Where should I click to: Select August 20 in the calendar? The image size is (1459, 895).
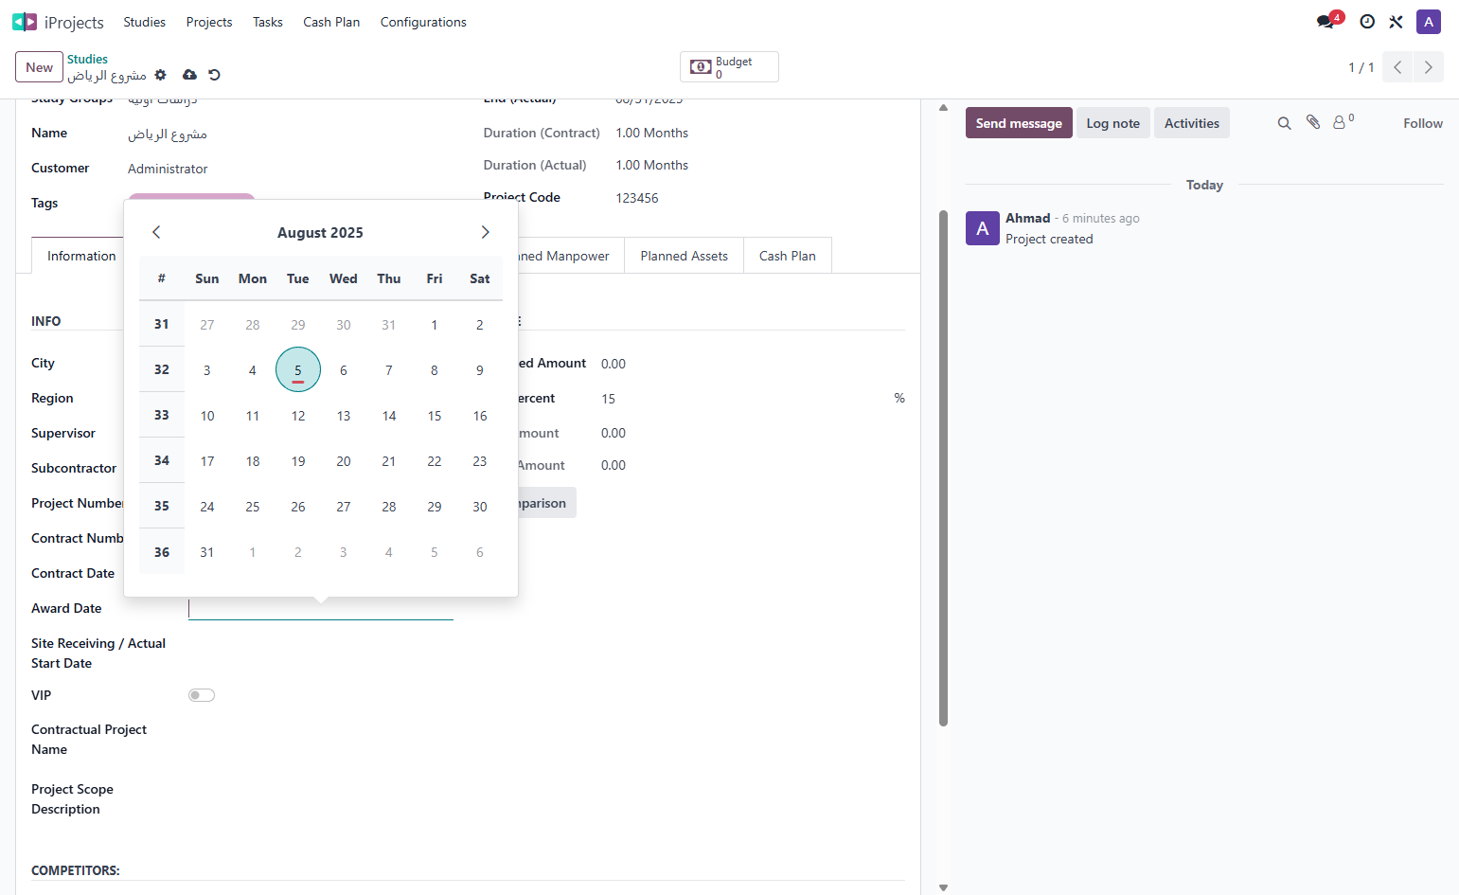[x=343, y=460]
